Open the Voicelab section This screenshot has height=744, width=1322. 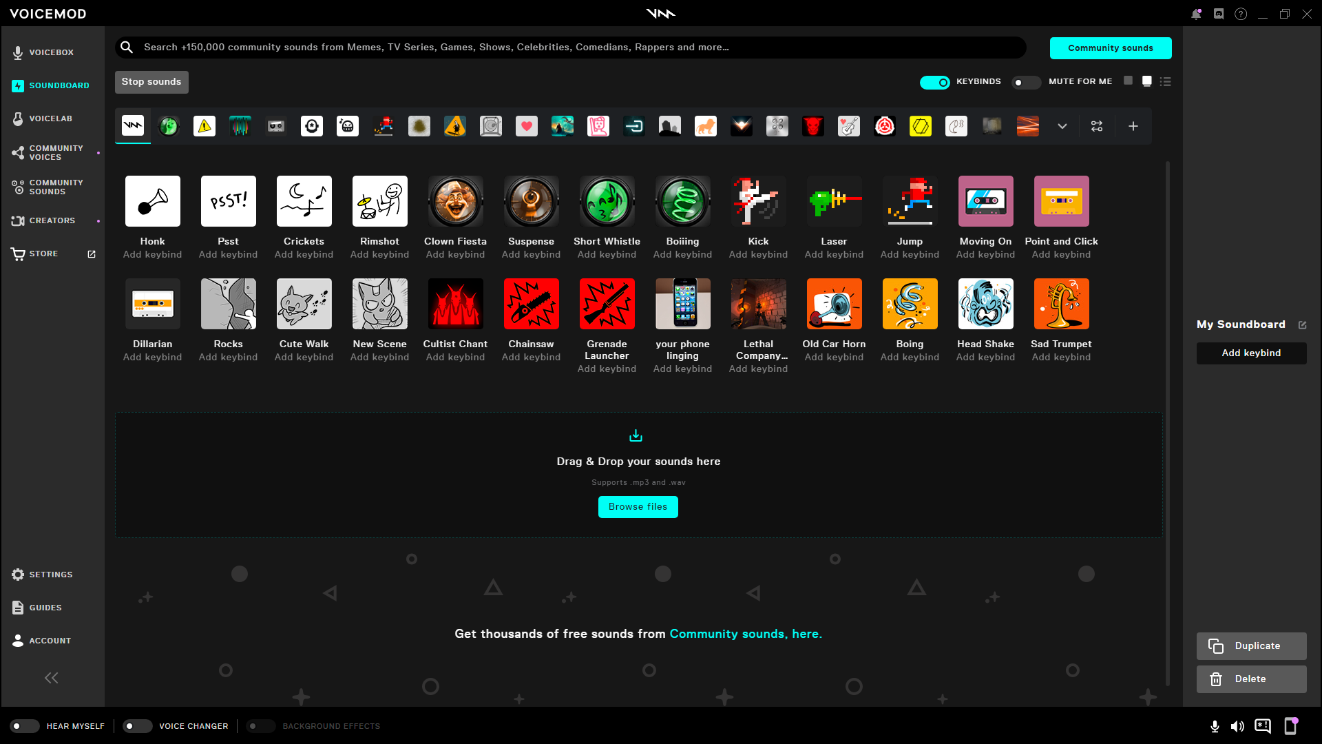click(x=50, y=118)
